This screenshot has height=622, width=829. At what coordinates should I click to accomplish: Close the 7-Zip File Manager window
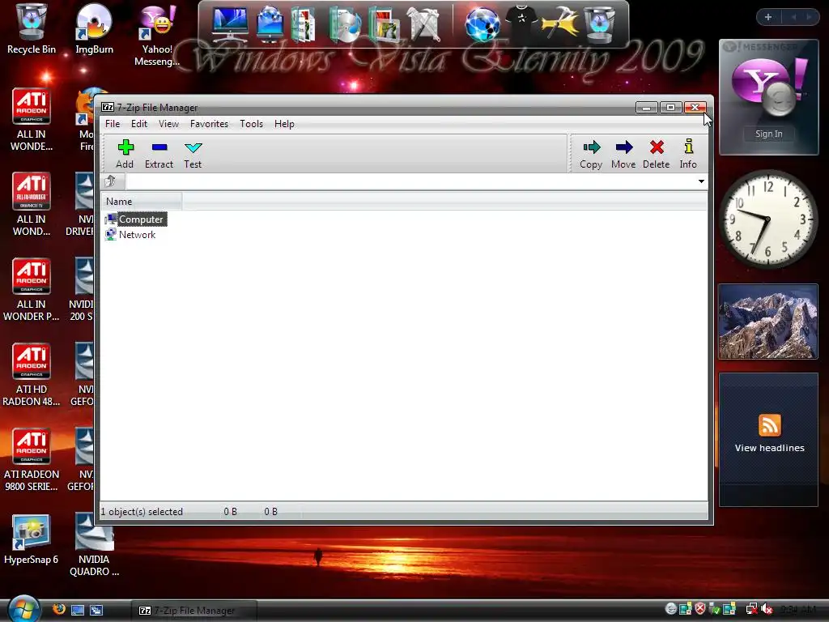tap(695, 108)
